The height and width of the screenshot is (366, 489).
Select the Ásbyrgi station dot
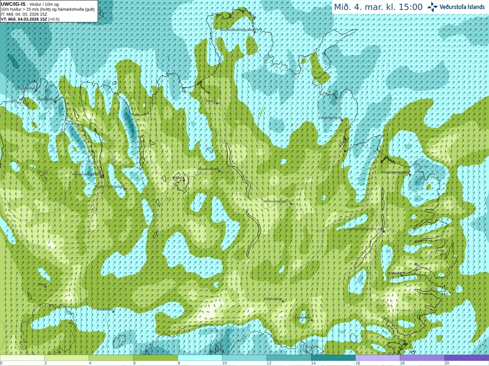pyautogui.click(x=217, y=103)
